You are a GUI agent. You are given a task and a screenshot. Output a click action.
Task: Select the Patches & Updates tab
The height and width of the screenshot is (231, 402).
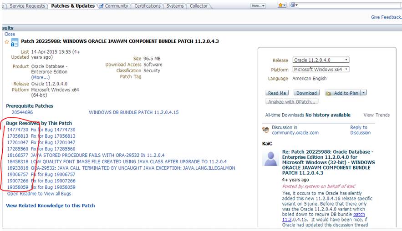tap(73, 6)
